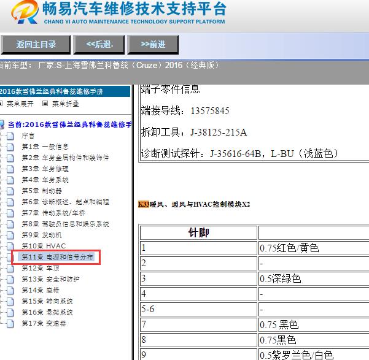Image resolution: width=369 pixels, height=360 pixels.
Task: Open 第14章 座椅
Action: (x=41, y=290)
